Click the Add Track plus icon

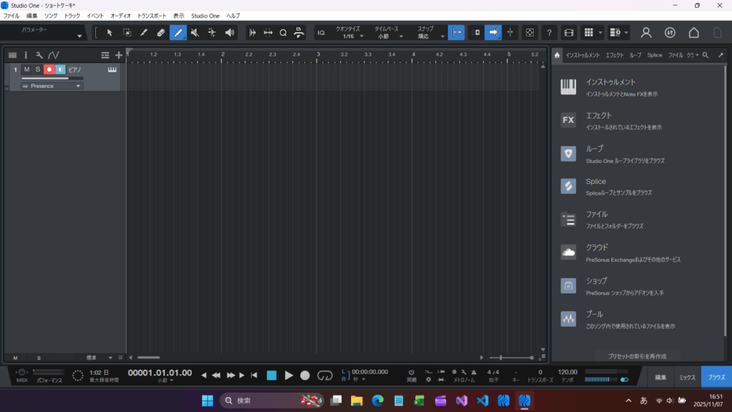click(119, 55)
